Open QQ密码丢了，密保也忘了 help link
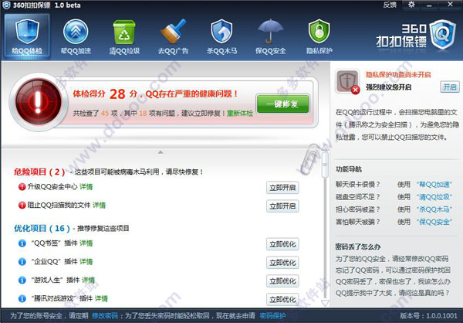This screenshot has height=323, width=463. click(x=393, y=281)
